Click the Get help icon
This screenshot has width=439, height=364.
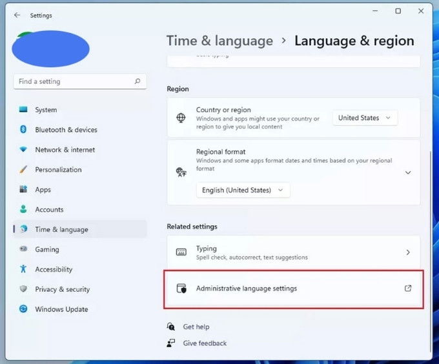pyautogui.click(x=171, y=327)
